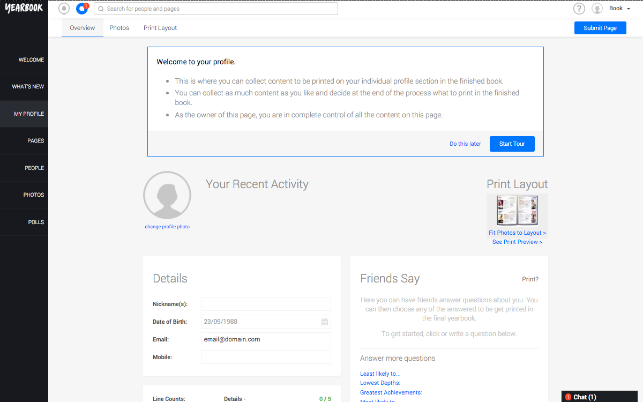The width and height of the screenshot is (643, 402).
Task: Switch to the Overview tab
Action: [83, 28]
